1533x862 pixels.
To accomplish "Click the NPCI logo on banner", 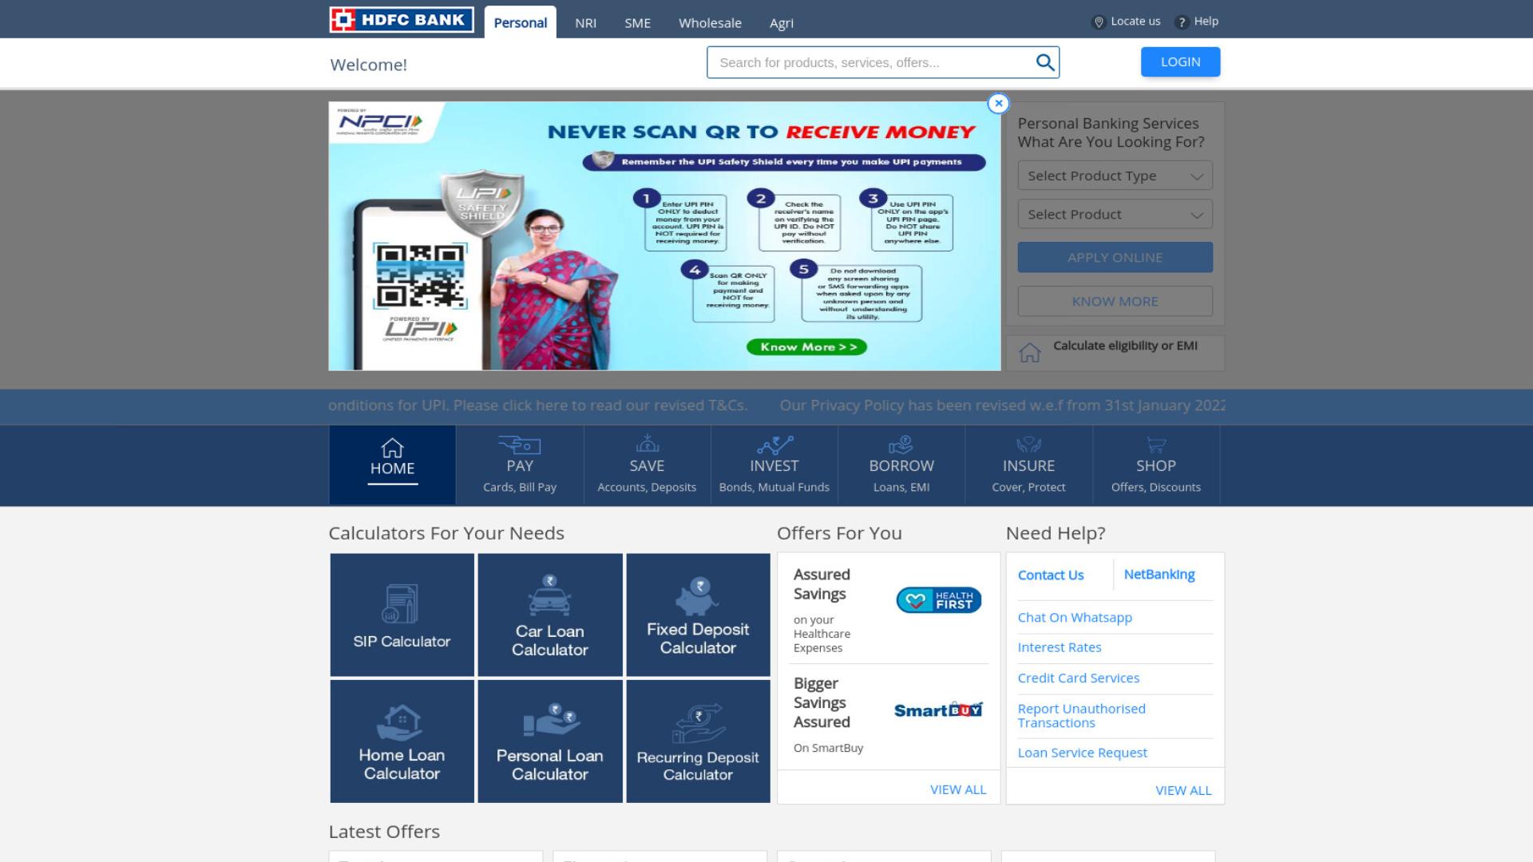I will [x=379, y=122].
